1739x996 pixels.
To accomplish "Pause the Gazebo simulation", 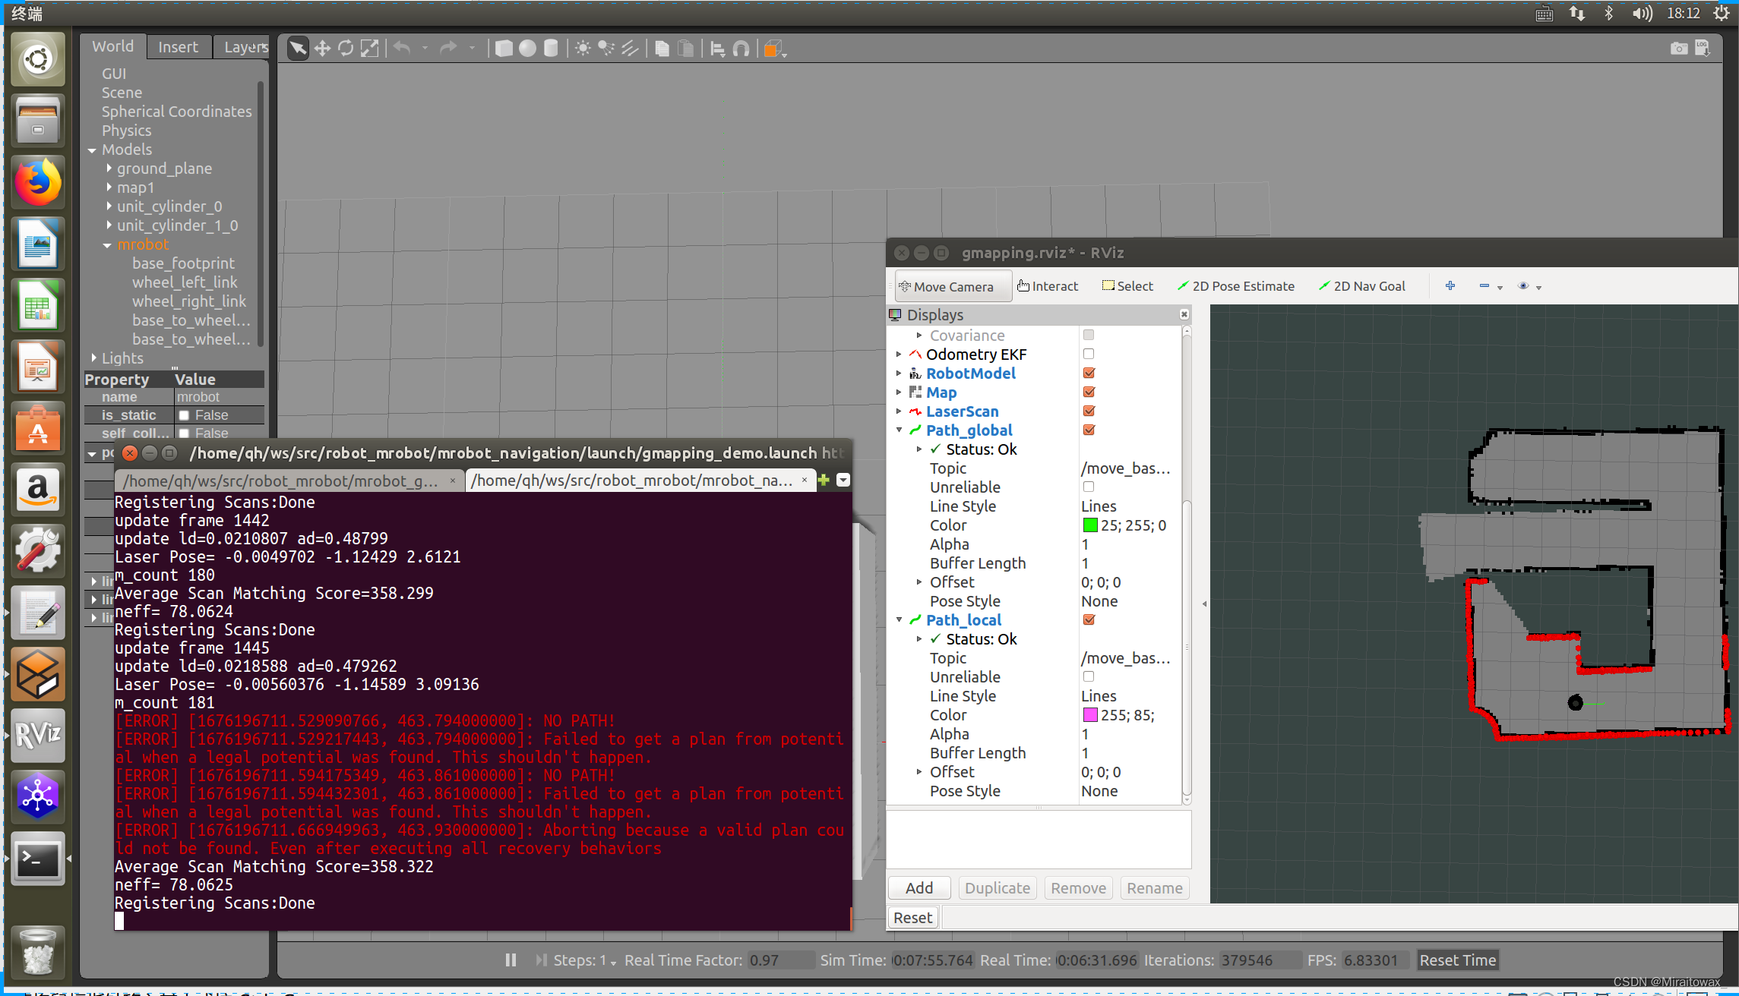I will click(511, 960).
